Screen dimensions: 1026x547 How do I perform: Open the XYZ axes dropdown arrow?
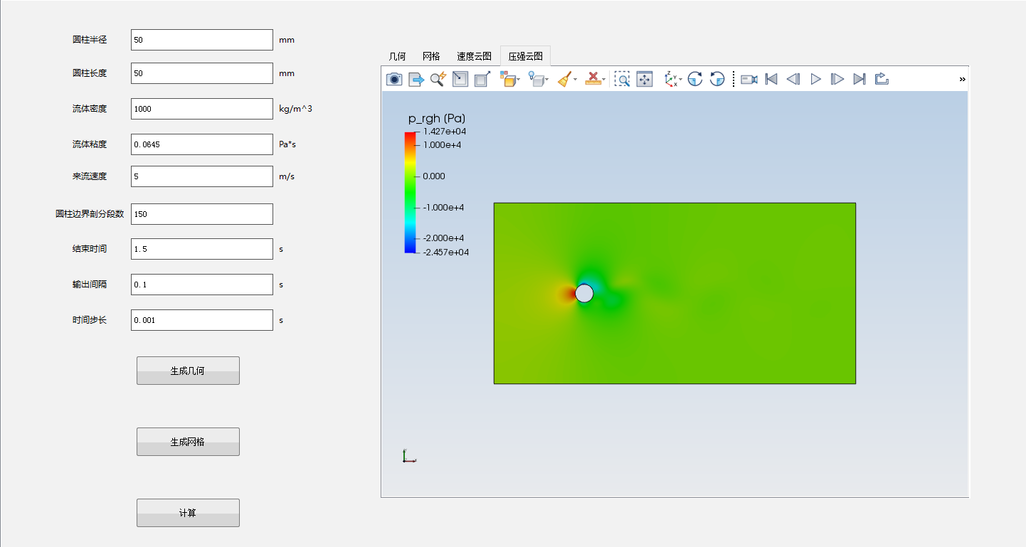click(681, 80)
